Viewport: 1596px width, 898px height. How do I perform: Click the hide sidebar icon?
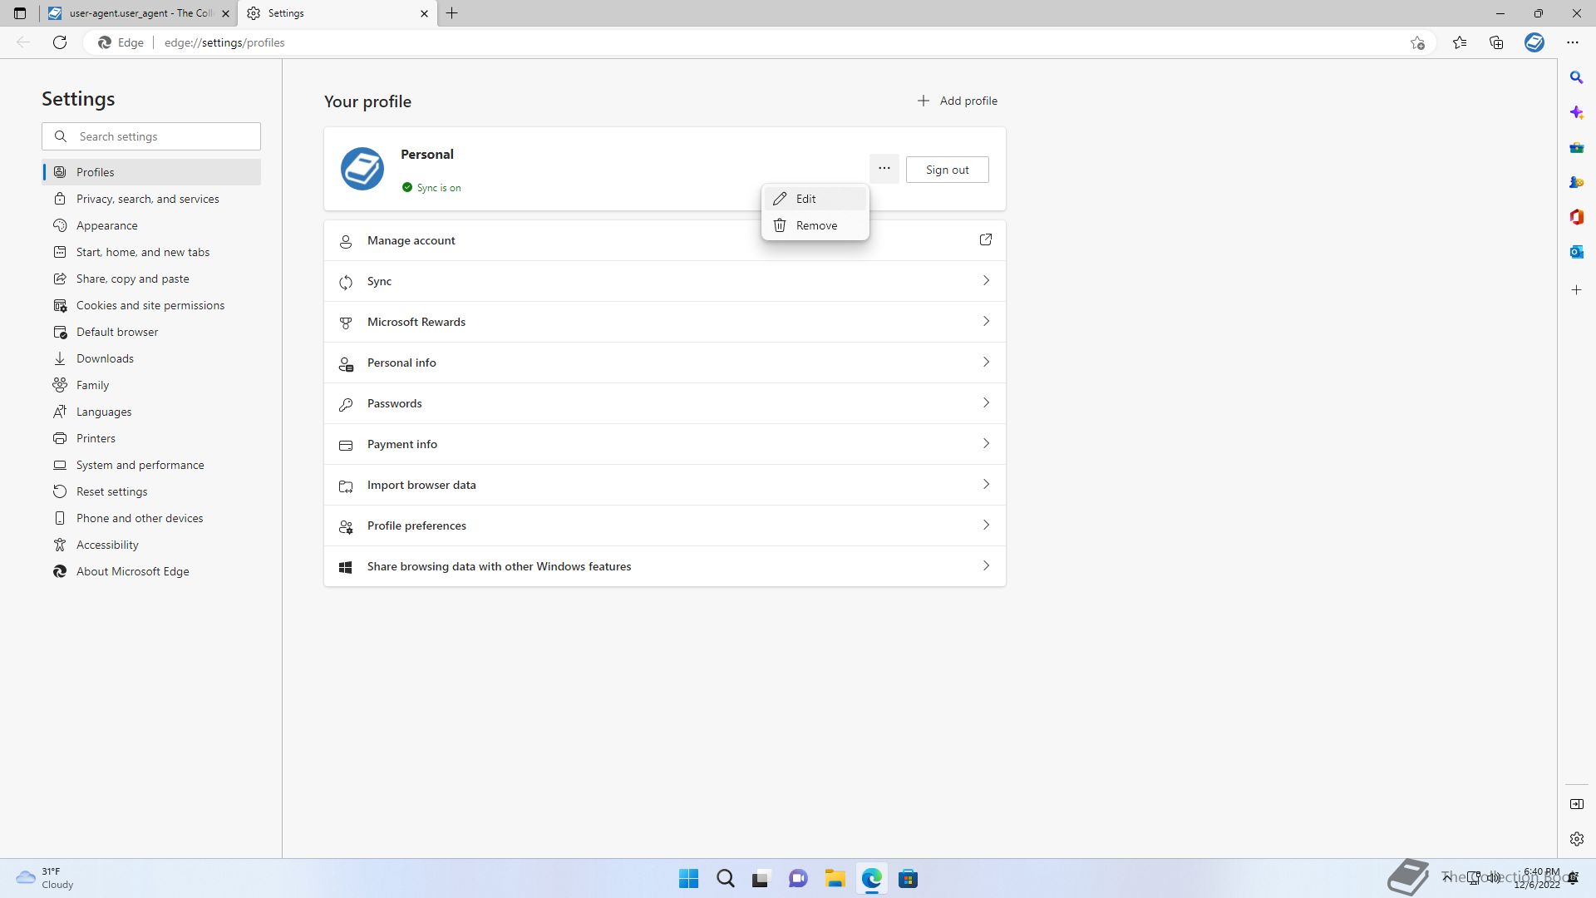[1576, 804]
